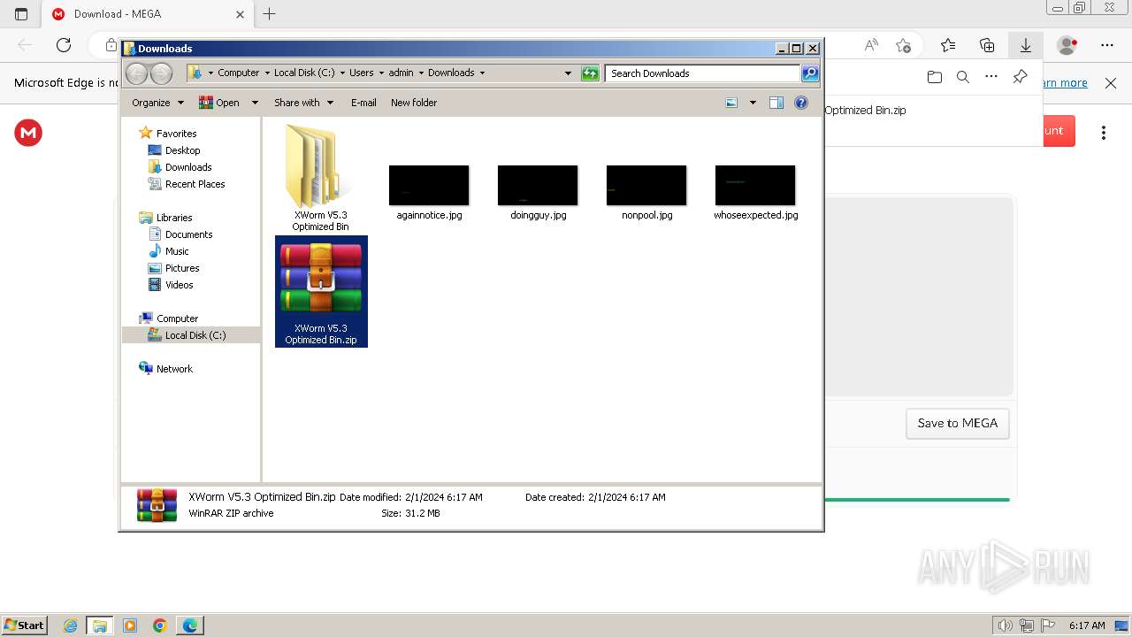Open downloads folder from Edge downloads flyout

click(x=935, y=77)
